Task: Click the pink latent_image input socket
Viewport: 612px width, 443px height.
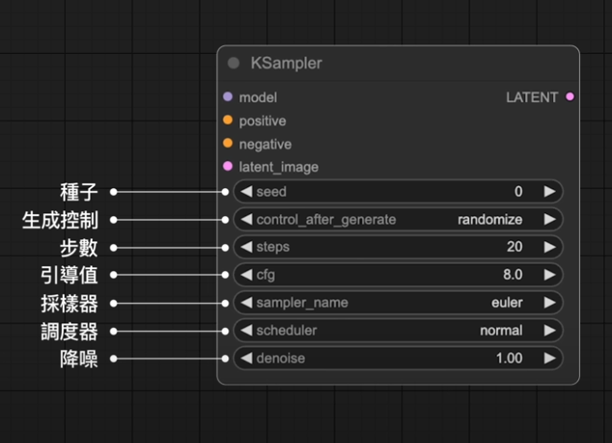Action: tap(227, 167)
